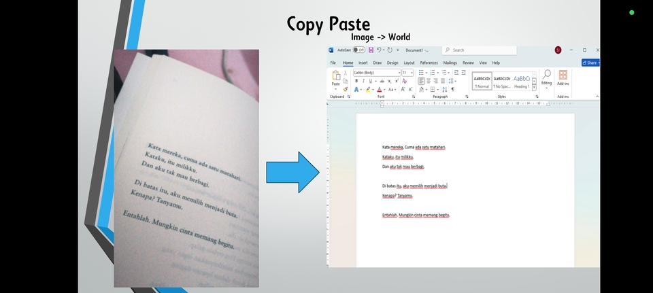
Task: Toggle the AutoSave switch
Action: click(x=359, y=50)
